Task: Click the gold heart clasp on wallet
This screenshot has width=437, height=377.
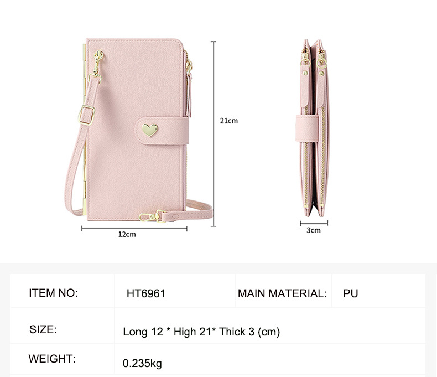Action: point(150,130)
